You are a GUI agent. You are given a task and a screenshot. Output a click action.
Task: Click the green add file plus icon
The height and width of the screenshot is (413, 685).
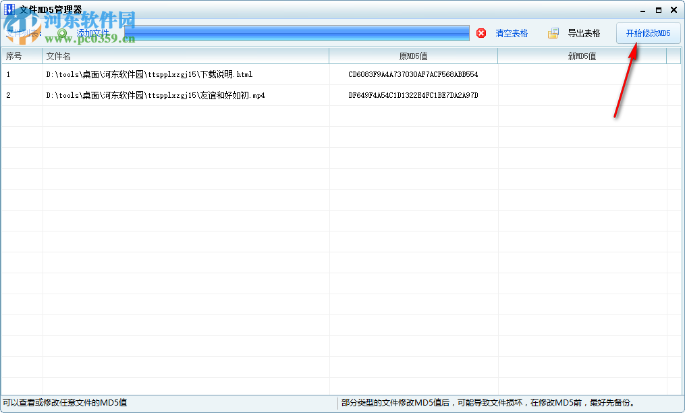pos(63,33)
